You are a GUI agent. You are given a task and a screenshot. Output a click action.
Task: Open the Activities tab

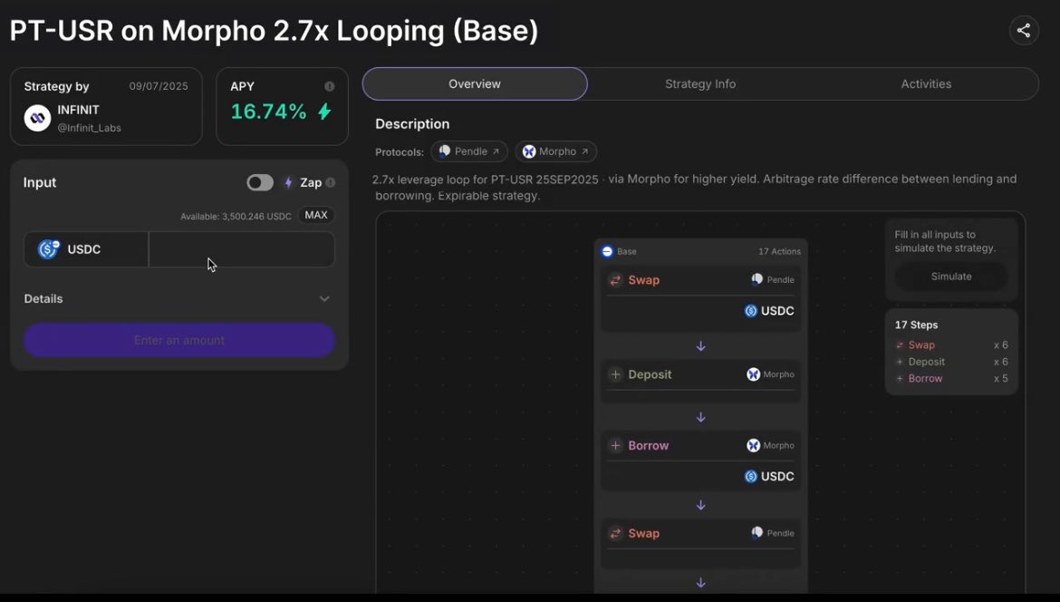926,84
